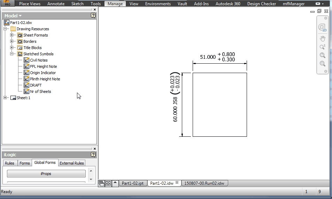The width and height of the screenshot is (332, 199).
Task: Select the Global Forms tab
Action: (45, 162)
